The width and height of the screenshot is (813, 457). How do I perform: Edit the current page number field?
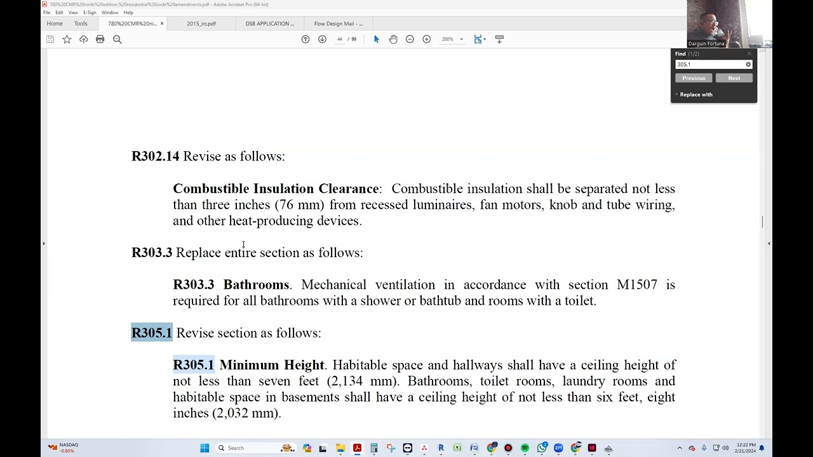click(x=340, y=39)
